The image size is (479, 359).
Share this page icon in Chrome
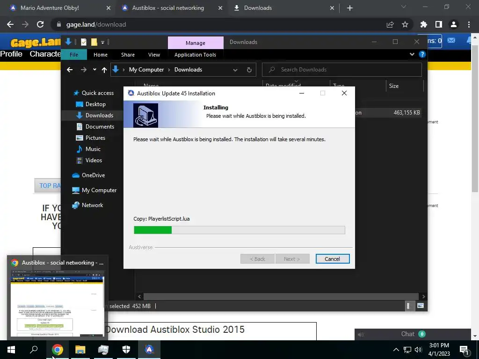(x=390, y=24)
